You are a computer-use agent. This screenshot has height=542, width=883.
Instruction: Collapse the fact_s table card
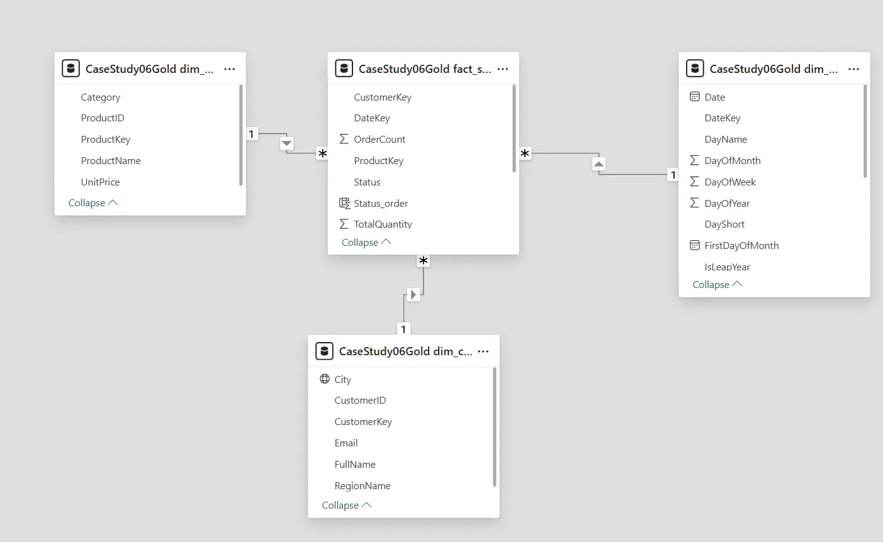[366, 243]
